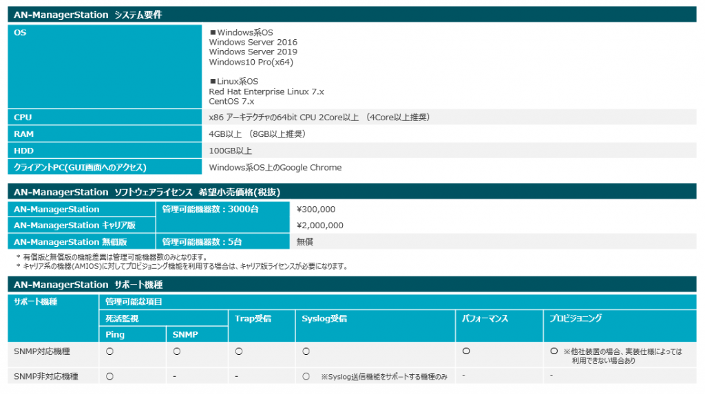
Task: Click the 'SNMP対応機種' row label
Action: click(x=42, y=351)
